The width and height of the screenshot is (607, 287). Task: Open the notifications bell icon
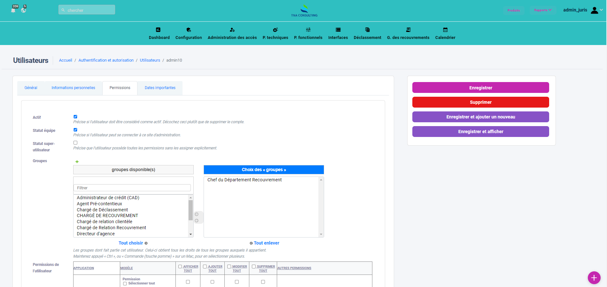13,10
